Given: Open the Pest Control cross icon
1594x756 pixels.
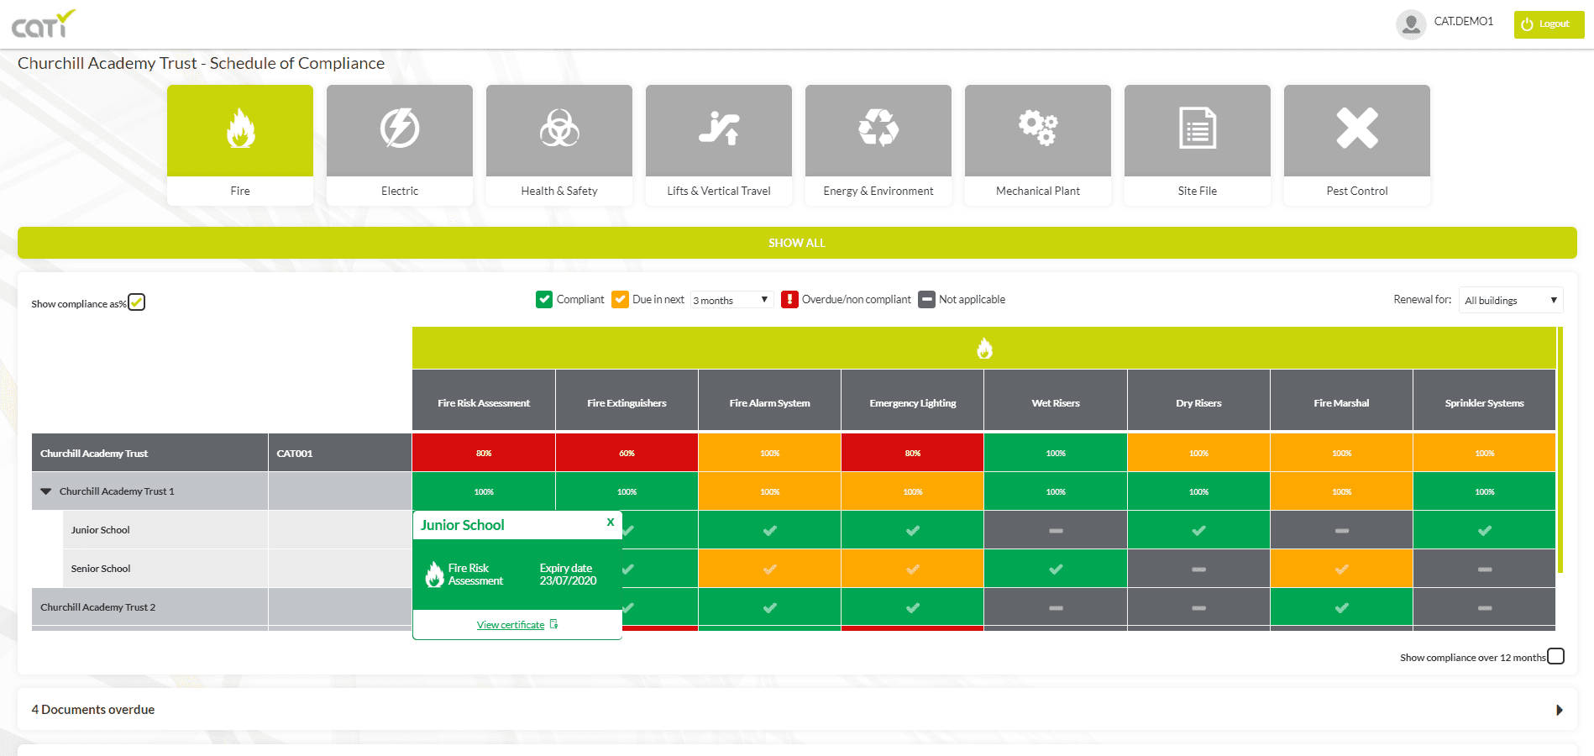Looking at the screenshot, I should [1357, 129].
